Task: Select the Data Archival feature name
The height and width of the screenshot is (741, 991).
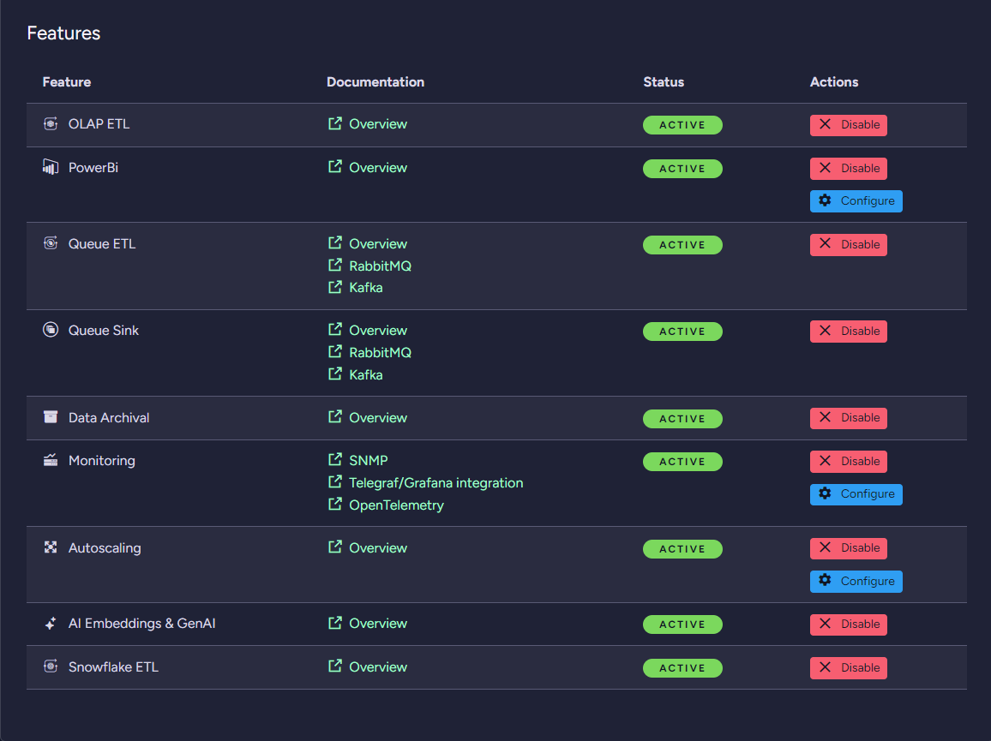Action: [x=109, y=417]
